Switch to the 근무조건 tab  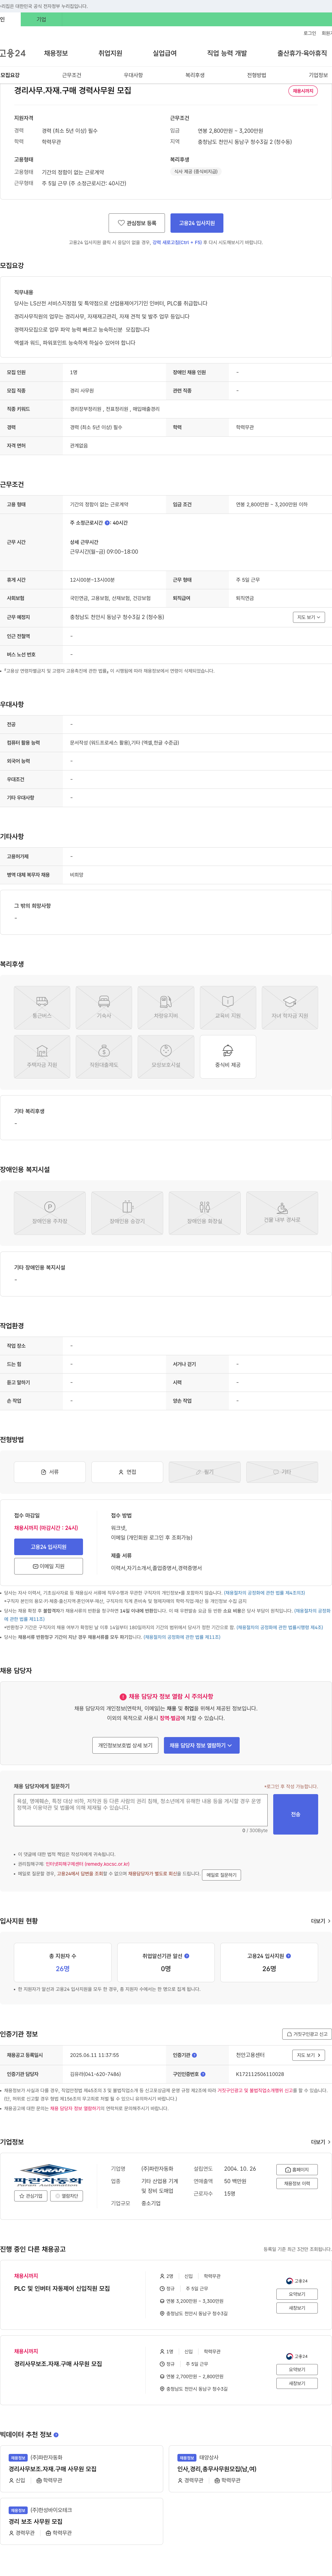72,75
